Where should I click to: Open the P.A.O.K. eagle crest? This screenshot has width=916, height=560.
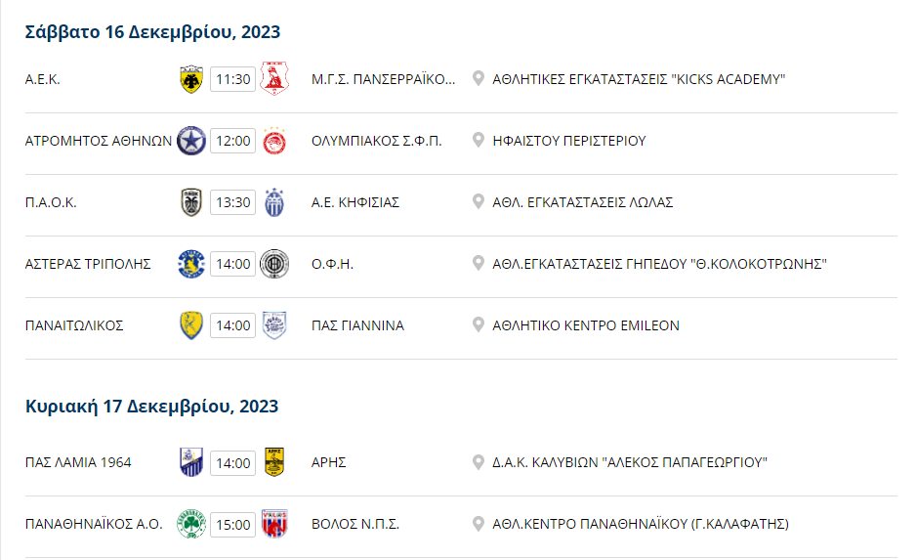pyautogui.click(x=191, y=202)
